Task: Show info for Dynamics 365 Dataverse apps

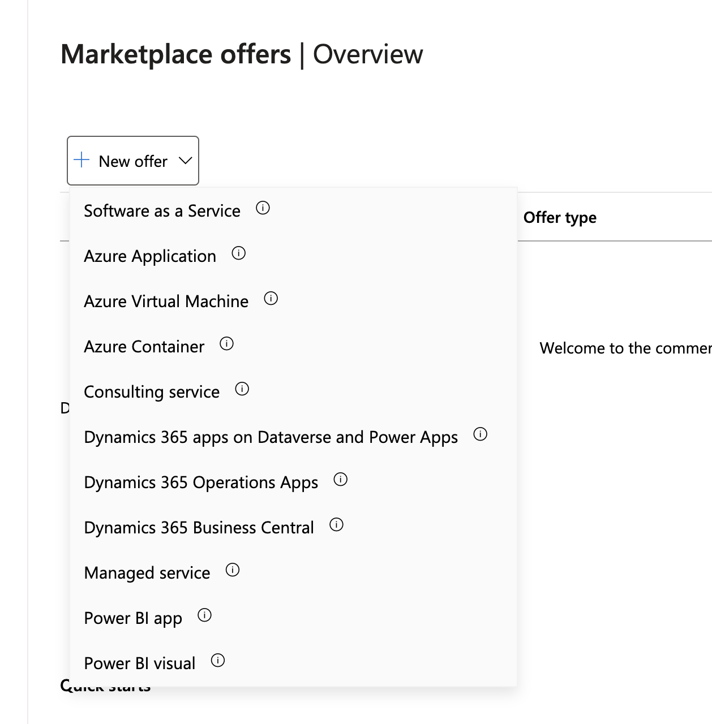Action: pos(481,434)
